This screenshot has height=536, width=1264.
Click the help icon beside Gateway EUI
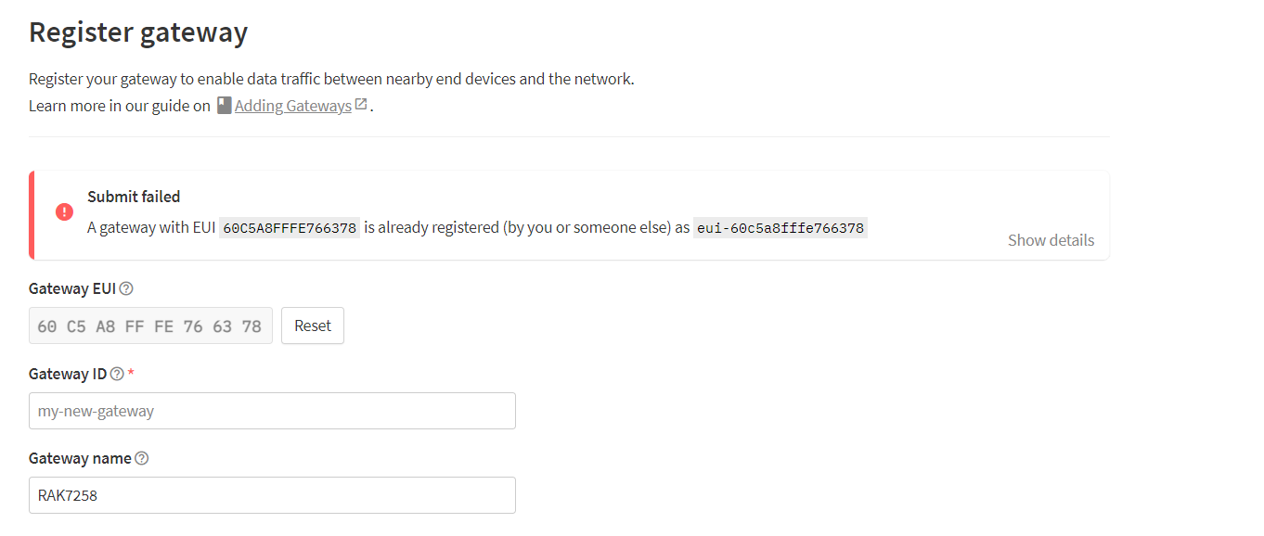(126, 288)
